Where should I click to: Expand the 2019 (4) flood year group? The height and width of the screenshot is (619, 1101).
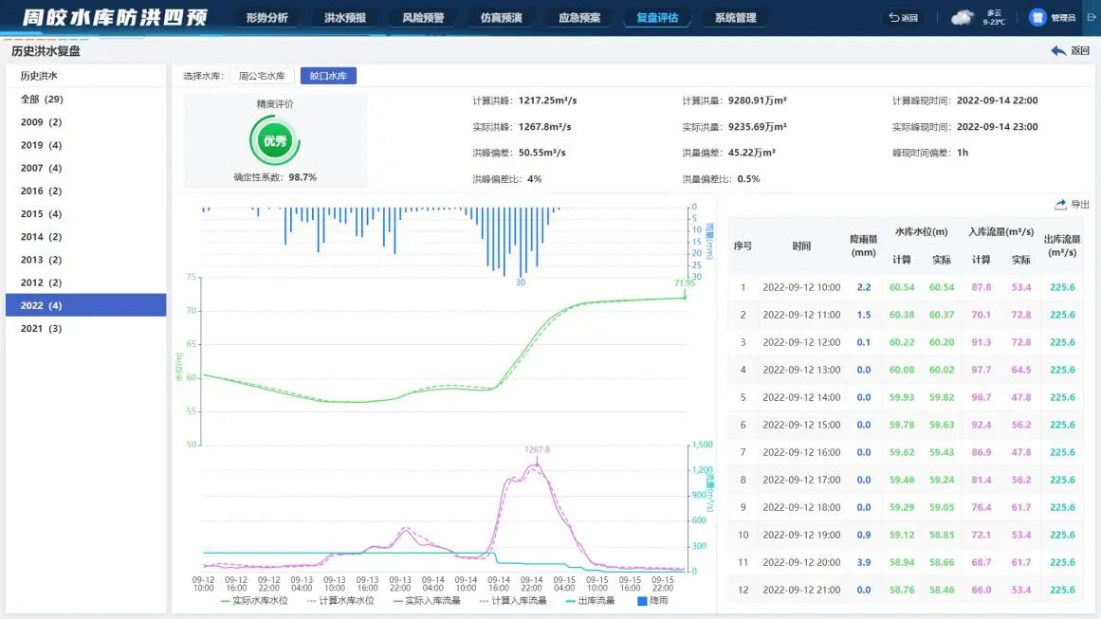pos(41,145)
